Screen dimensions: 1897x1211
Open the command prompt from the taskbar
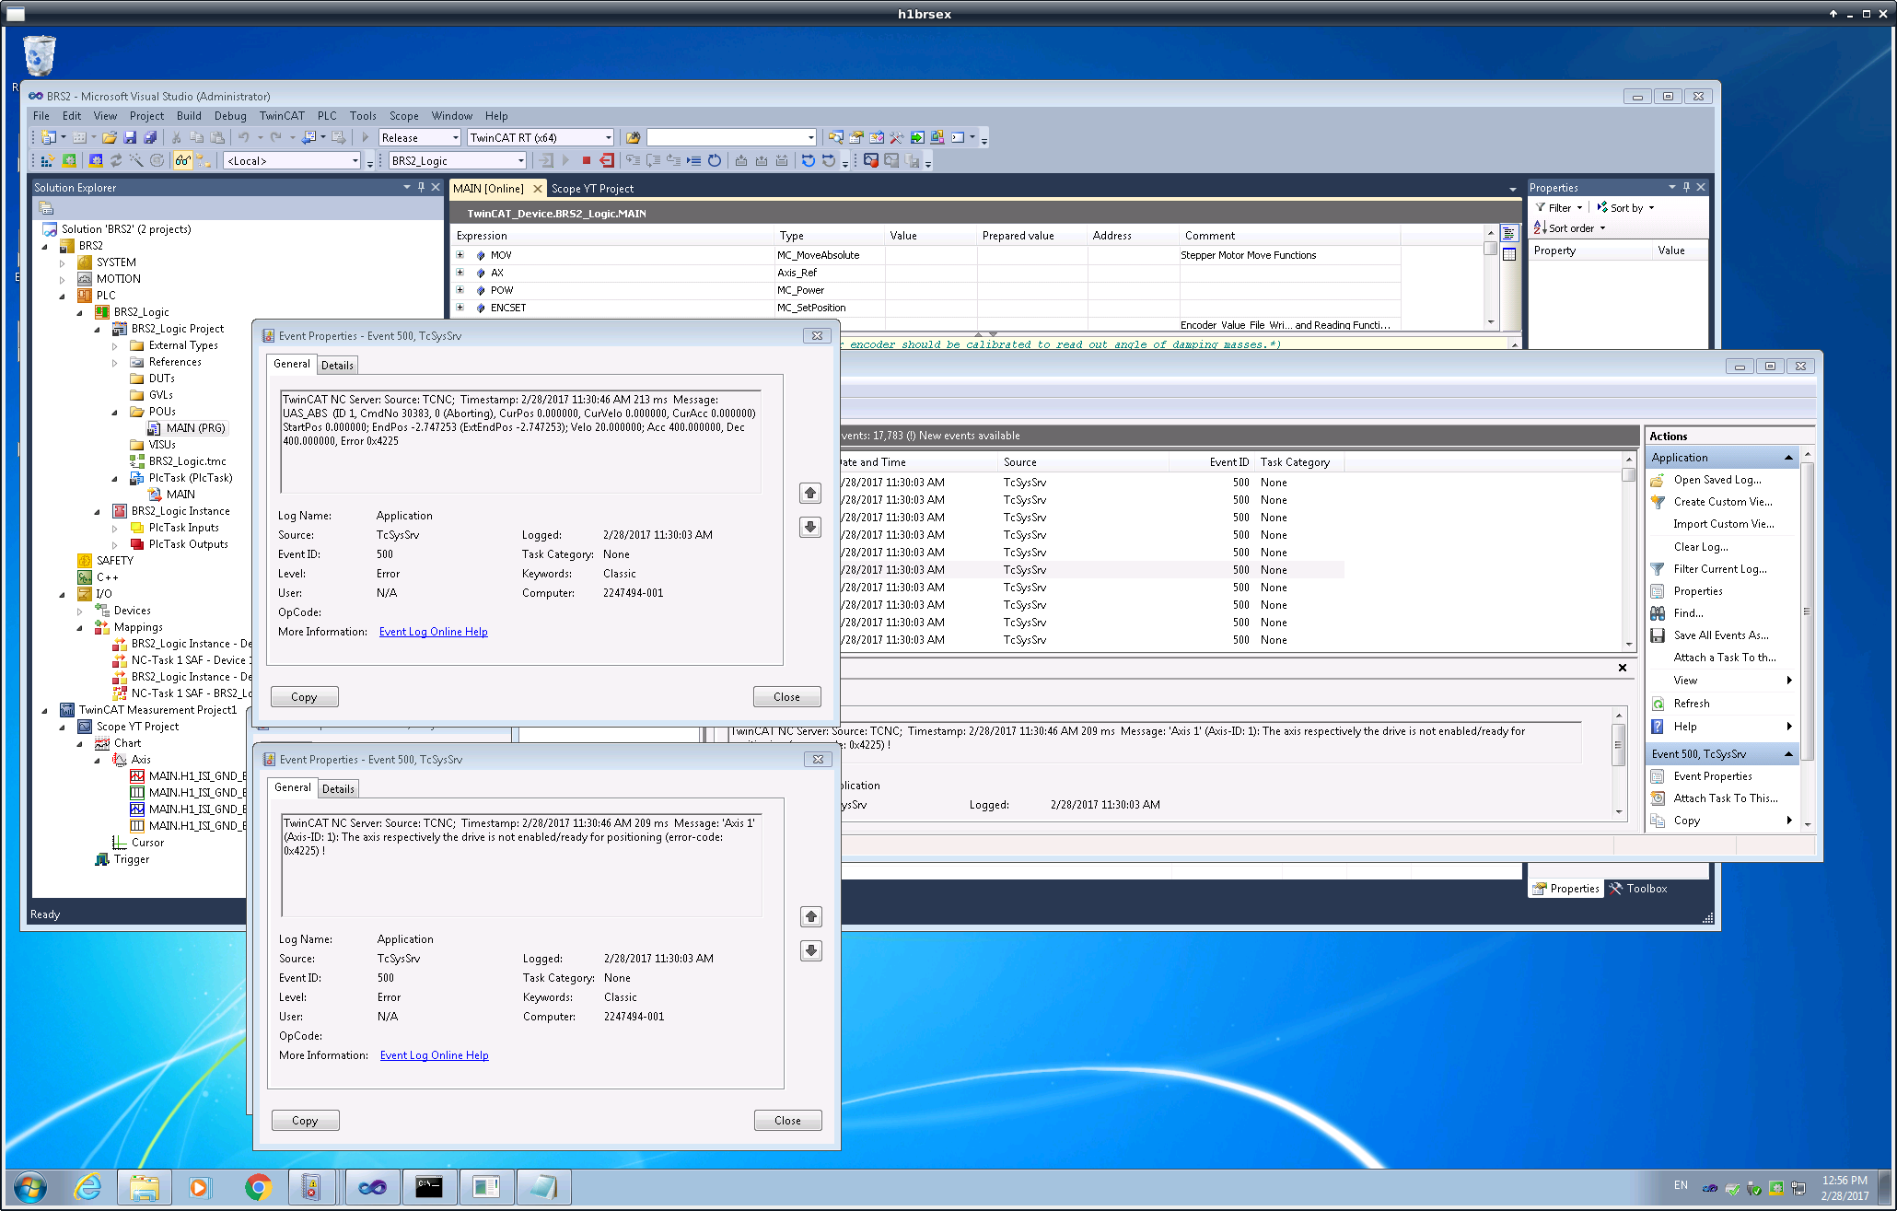pos(429,1188)
